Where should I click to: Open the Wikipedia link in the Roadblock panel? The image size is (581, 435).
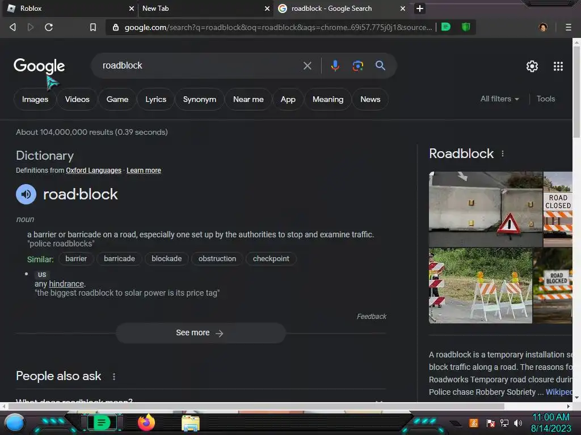coord(559,392)
